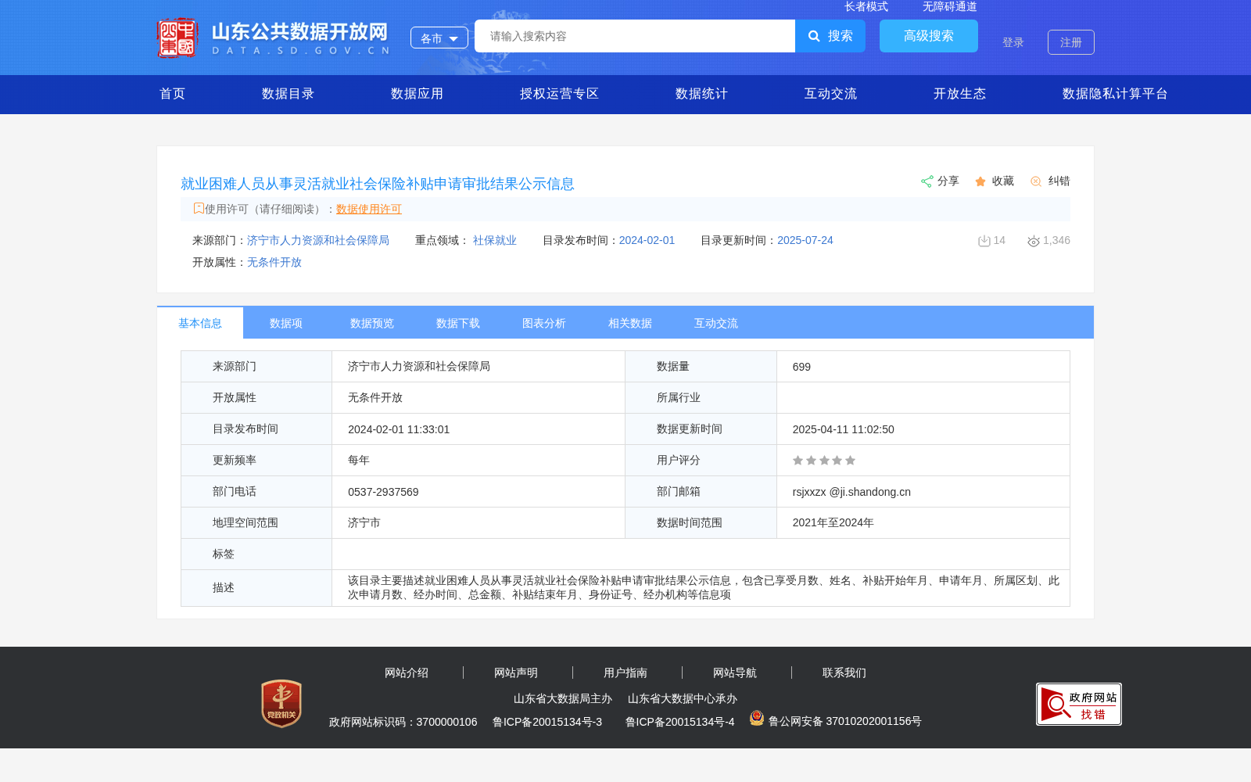Click the magnifier icon in search button
Screen dimensions: 1251x782
pyautogui.click(x=814, y=36)
